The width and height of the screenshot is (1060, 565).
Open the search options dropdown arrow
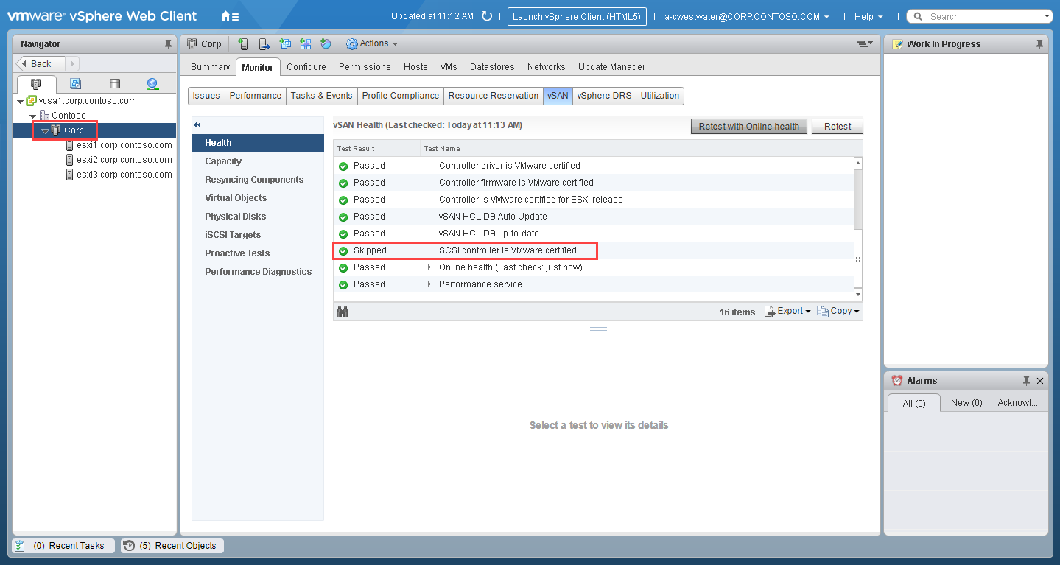(x=1047, y=17)
